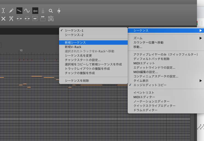Click the disabled 選択されたトラックをV-Rackへ移動 entry

[93, 51]
